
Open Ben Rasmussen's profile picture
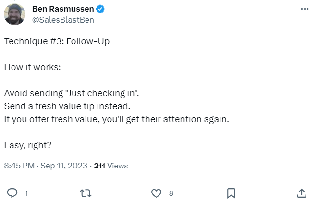point(14,14)
